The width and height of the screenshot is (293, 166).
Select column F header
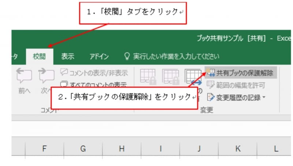(x=44, y=148)
